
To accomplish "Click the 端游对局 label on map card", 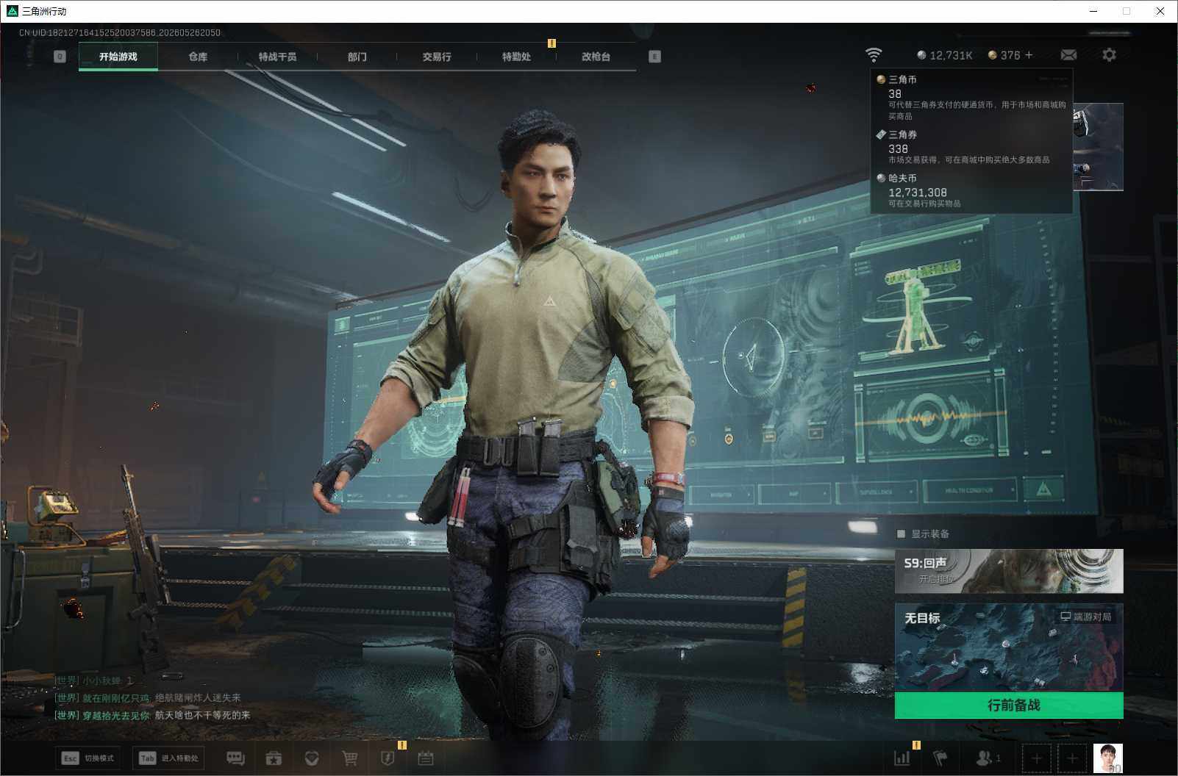I will (1085, 617).
